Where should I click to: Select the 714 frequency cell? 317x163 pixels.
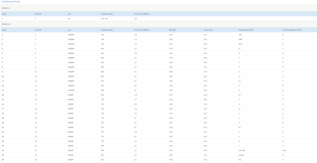(102, 104)
